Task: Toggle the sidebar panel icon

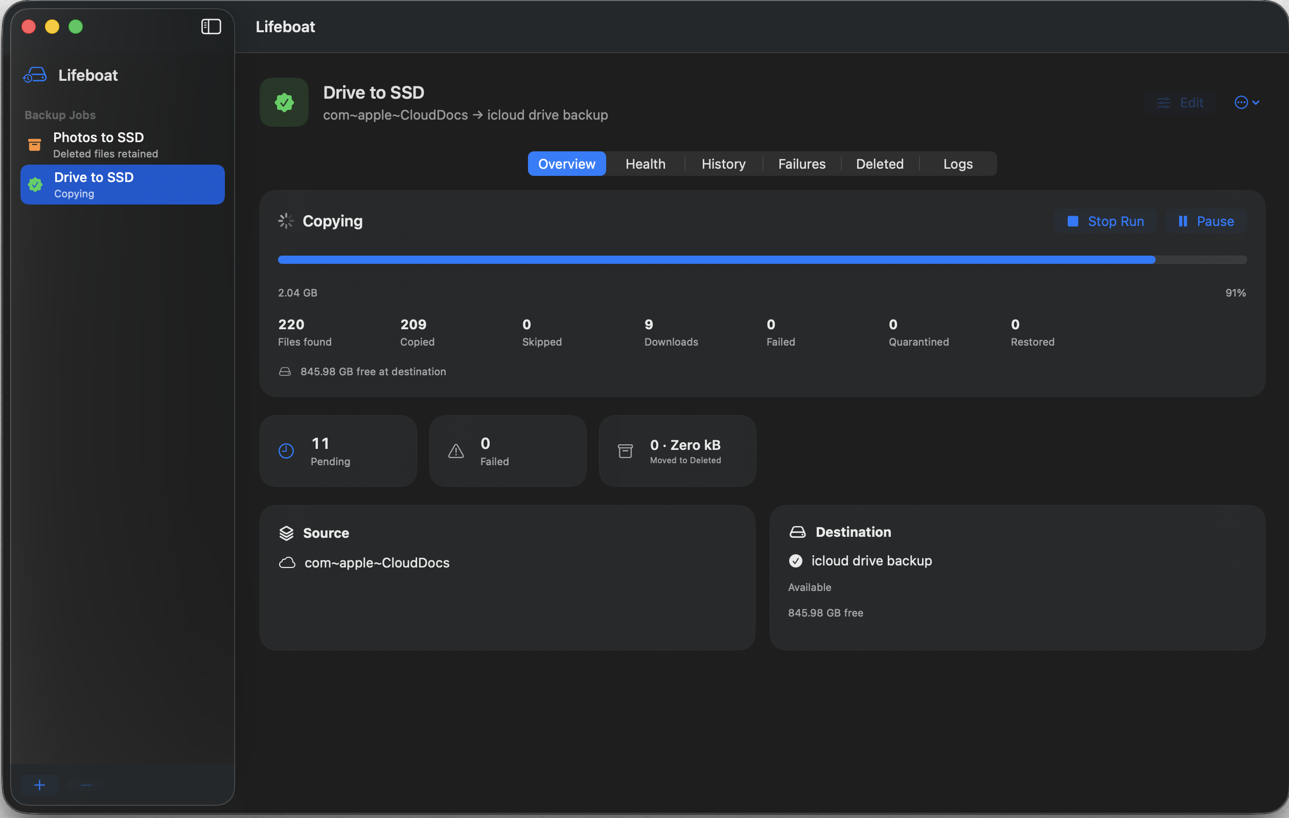Action: coord(211,26)
